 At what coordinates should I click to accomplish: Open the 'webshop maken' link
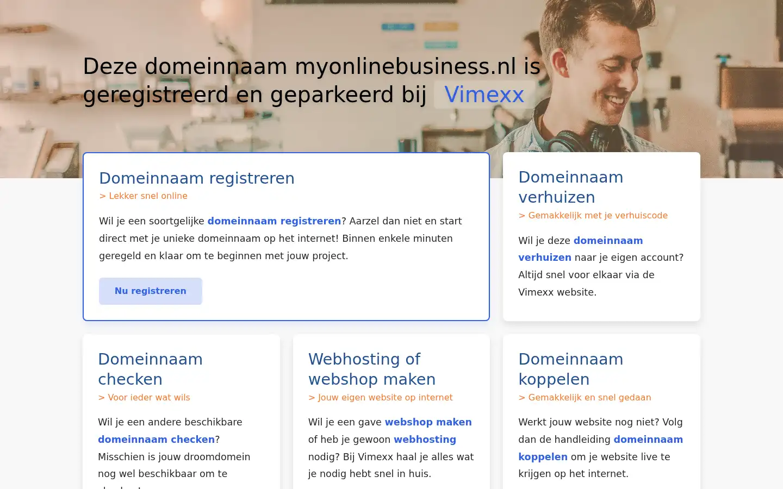pyautogui.click(x=428, y=422)
